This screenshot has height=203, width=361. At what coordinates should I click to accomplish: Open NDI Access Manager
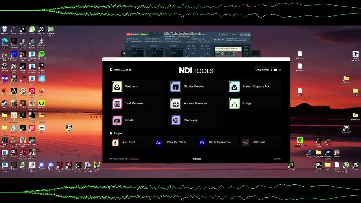[196, 103]
